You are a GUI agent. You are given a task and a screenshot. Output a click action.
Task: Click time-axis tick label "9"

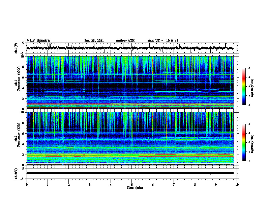pos(216,185)
